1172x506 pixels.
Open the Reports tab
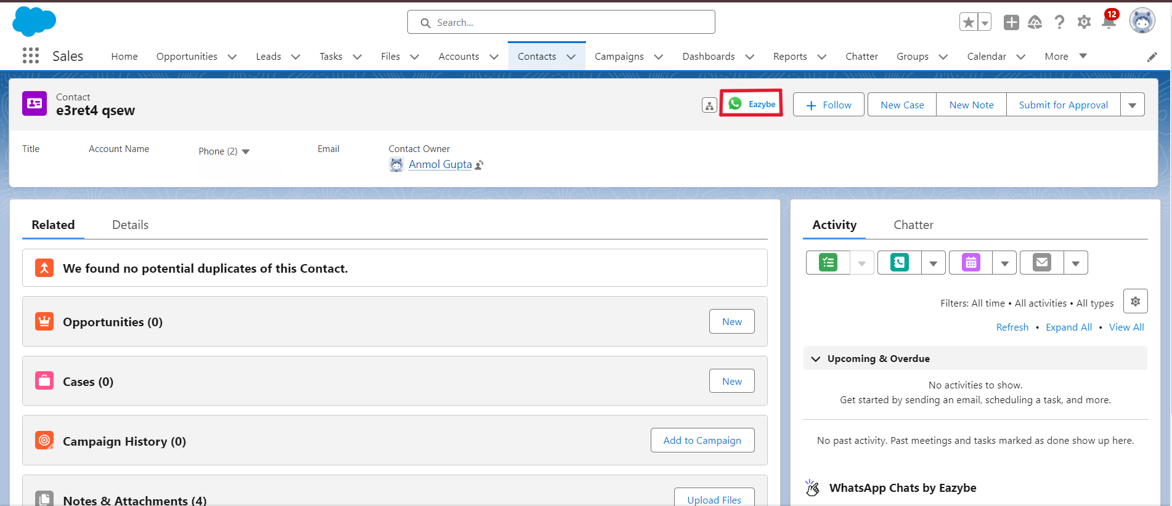coord(790,56)
